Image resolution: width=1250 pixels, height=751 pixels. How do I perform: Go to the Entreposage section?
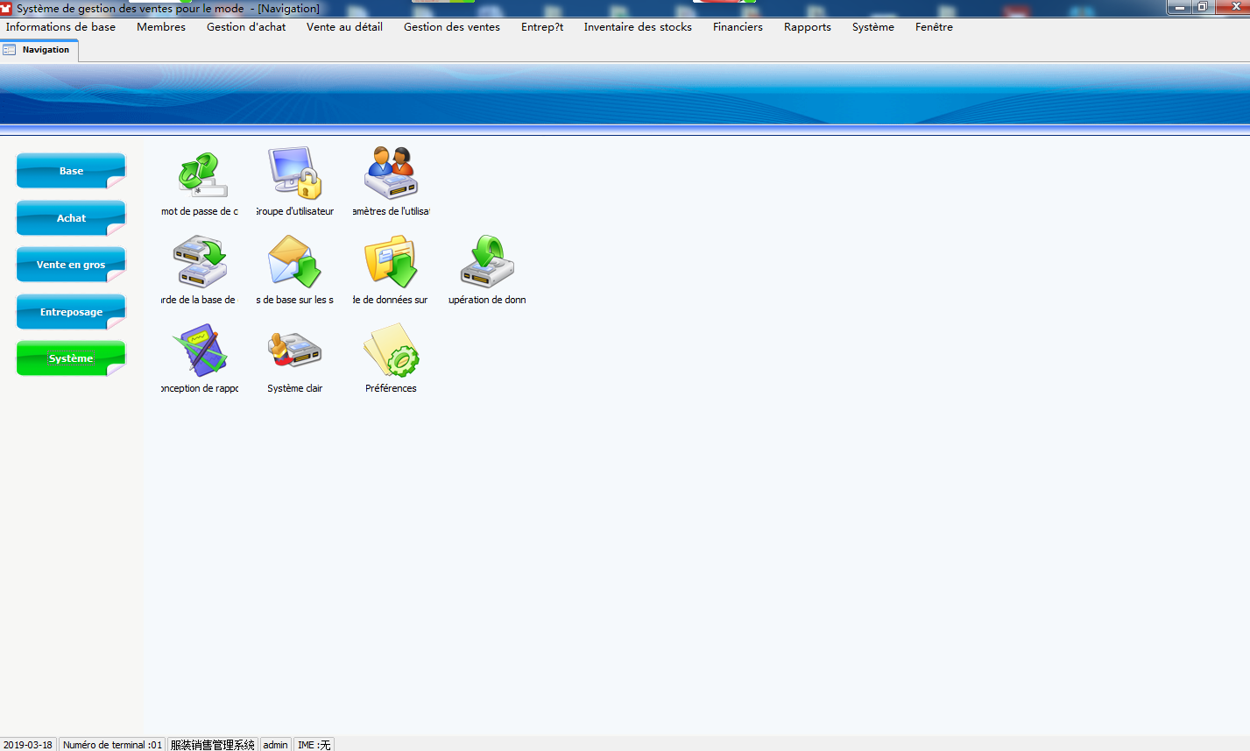tap(71, 312)
